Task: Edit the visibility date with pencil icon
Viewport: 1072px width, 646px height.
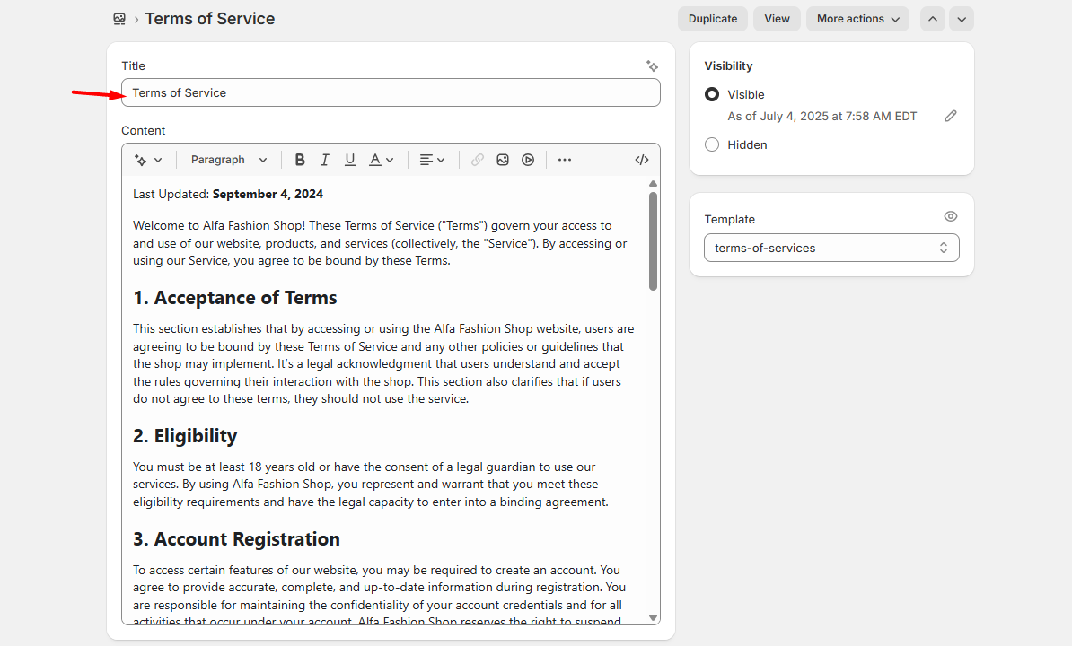Action: click(x=950, y=116)
